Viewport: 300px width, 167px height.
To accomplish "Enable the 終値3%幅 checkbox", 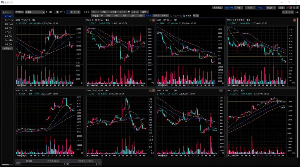I will click(x=171, y=16).
